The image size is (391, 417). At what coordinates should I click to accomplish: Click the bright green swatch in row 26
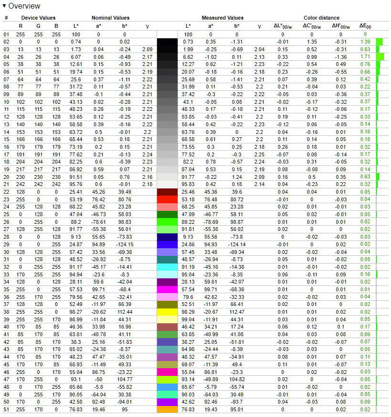(x=167, y=222)
